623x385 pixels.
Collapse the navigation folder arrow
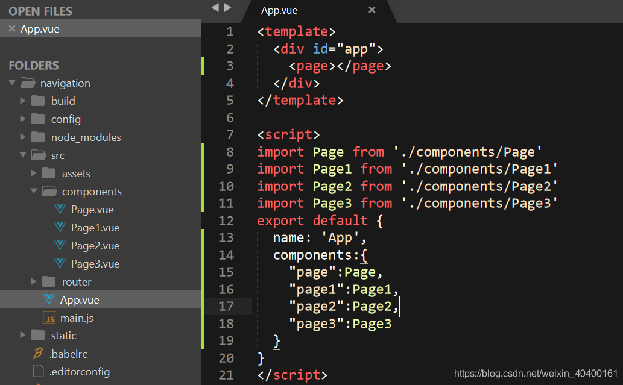[12, 83]
